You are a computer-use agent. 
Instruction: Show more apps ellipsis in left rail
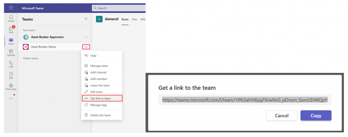[11, 99]
